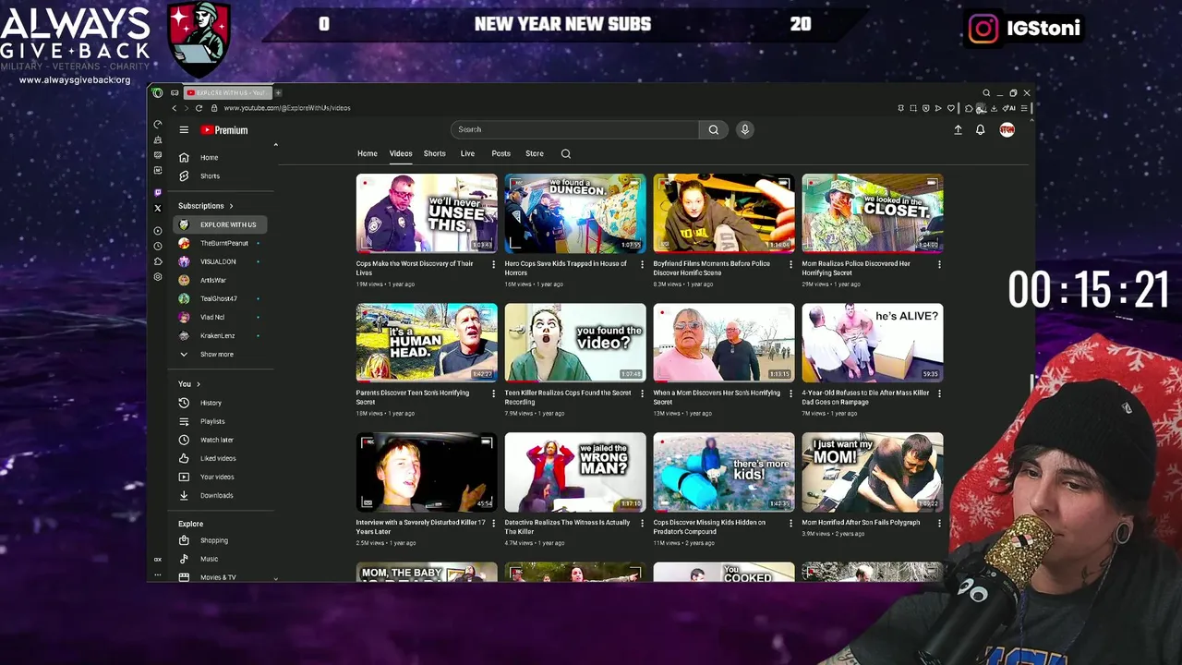Open the Posts tab
Image resolution: width=1182 pixels, height=665 pixels.
click(501, 153)
